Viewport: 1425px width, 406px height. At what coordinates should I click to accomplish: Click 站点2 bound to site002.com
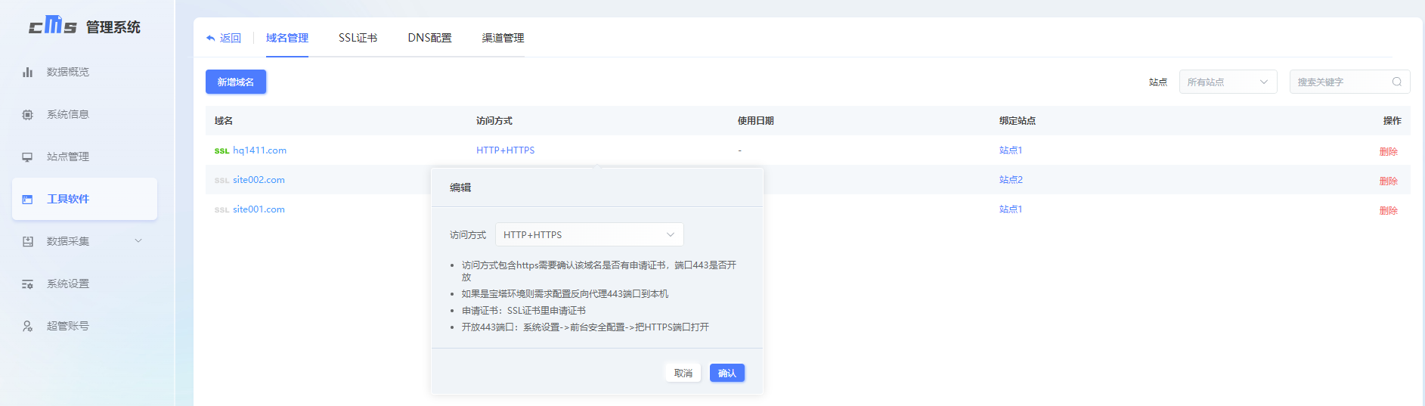coord(1011,180)
